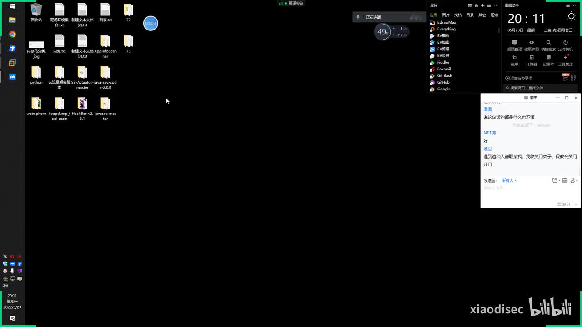Click 定时关机 scheduled shutdown
The image size is (582, 327).
coord(566,45)
